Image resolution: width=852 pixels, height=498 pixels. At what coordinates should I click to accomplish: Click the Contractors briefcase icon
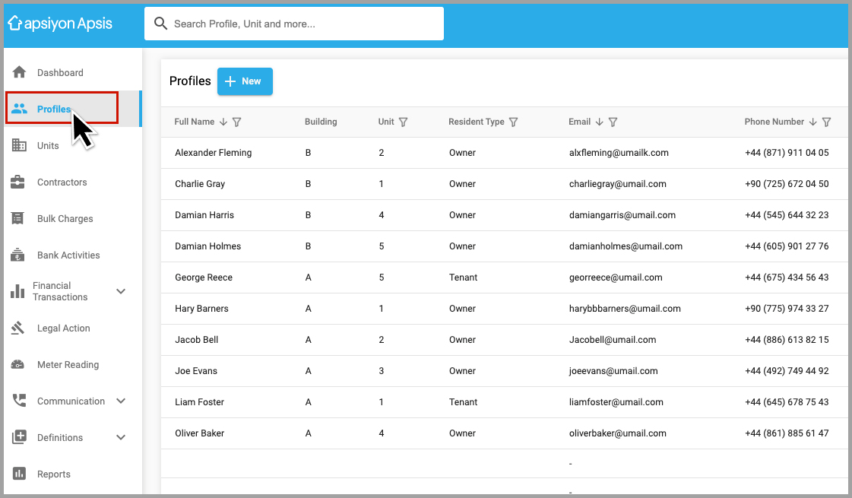(x=18, y=182)
